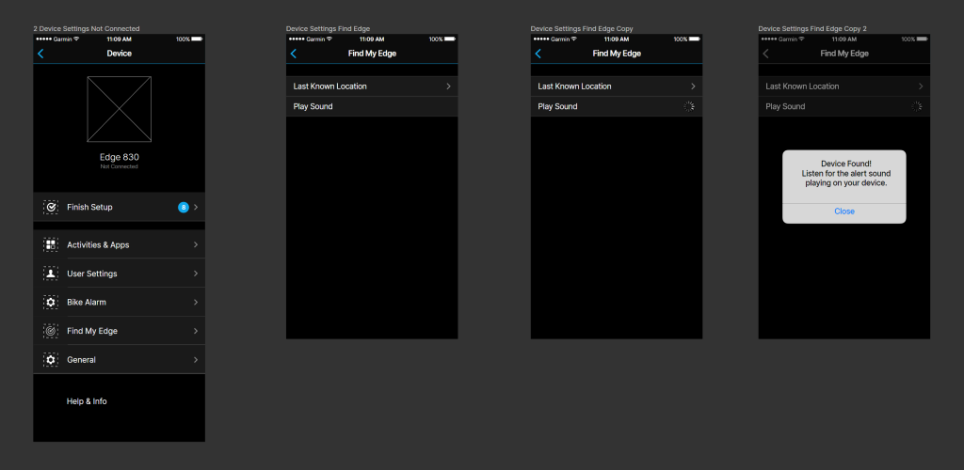This screenshot has height=470, width=964.
Task: Select artboard label '2 Device Settings Not Connected'
Action: click(x=86, y=29)
